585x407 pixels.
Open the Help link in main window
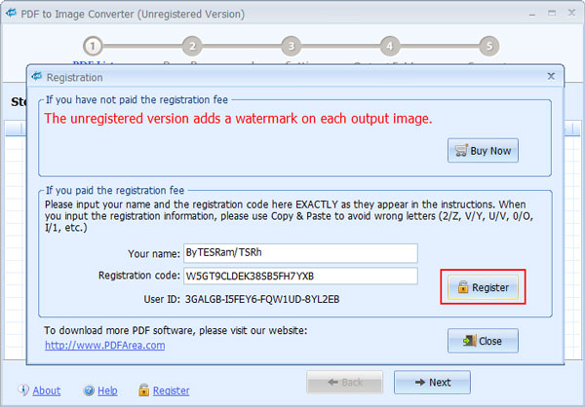107,390
